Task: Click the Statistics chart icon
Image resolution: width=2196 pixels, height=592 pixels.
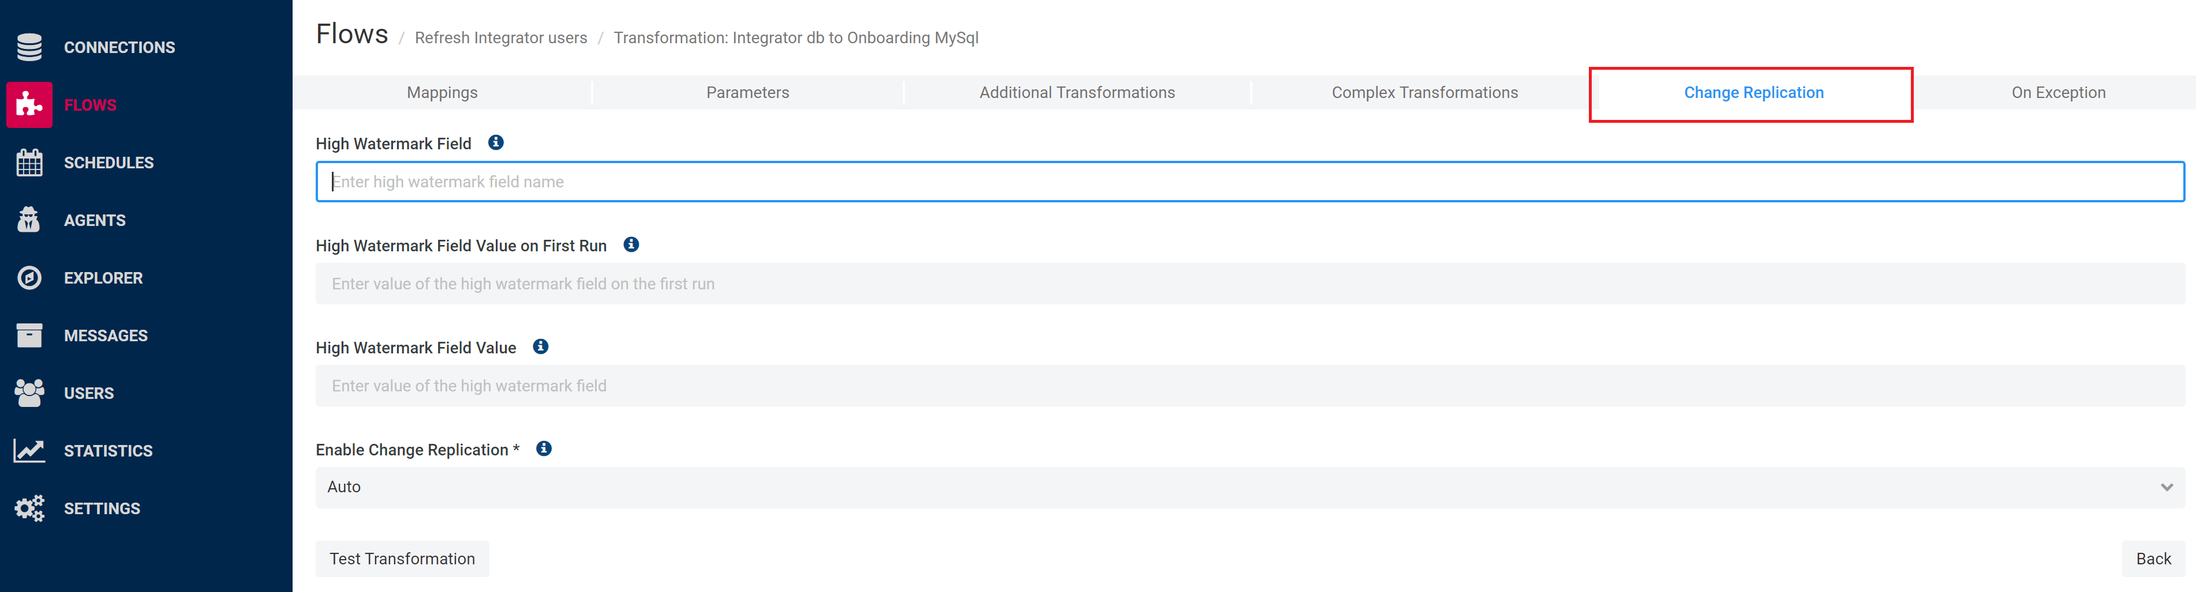Action: point(30,451)
